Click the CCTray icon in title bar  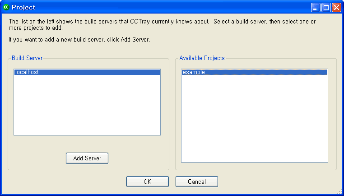(x=6, y=7)
